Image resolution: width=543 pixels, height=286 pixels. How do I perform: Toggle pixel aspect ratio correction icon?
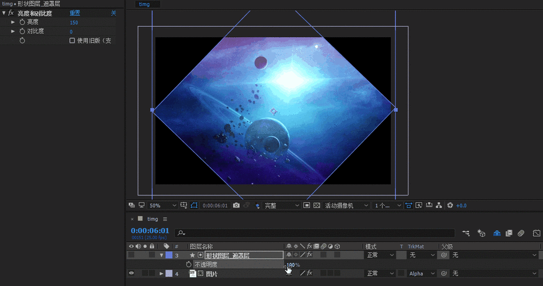[409, 205]
